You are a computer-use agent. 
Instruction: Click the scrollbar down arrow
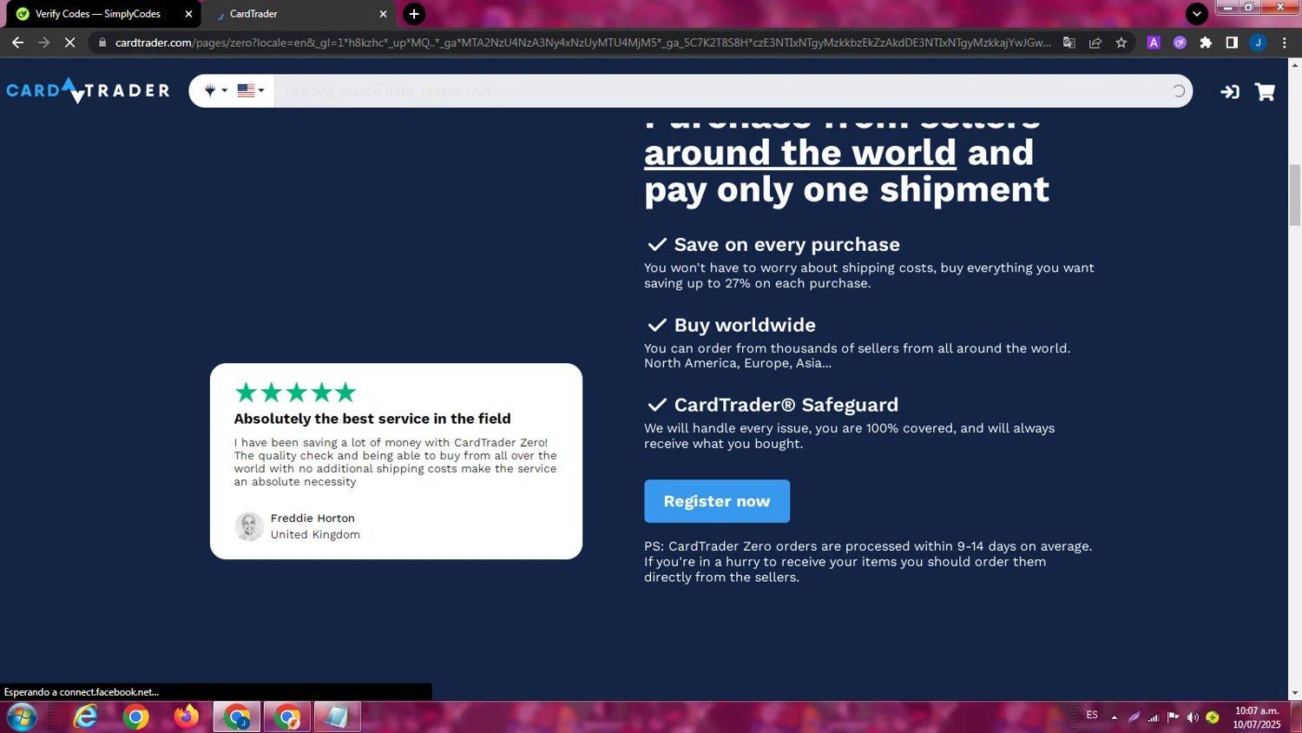tap(1295, 693)
